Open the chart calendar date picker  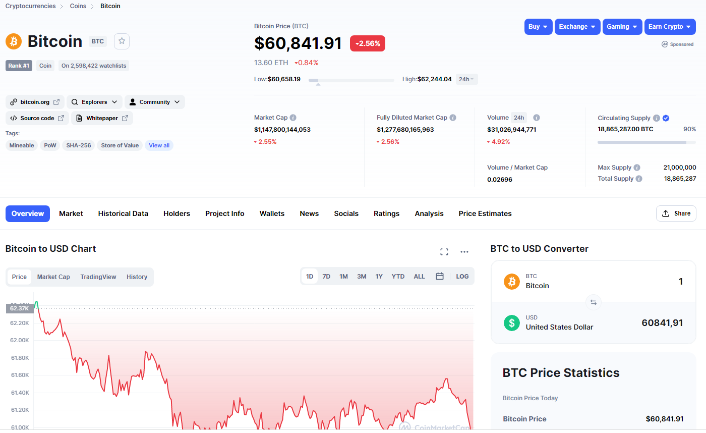pos(440,277)
